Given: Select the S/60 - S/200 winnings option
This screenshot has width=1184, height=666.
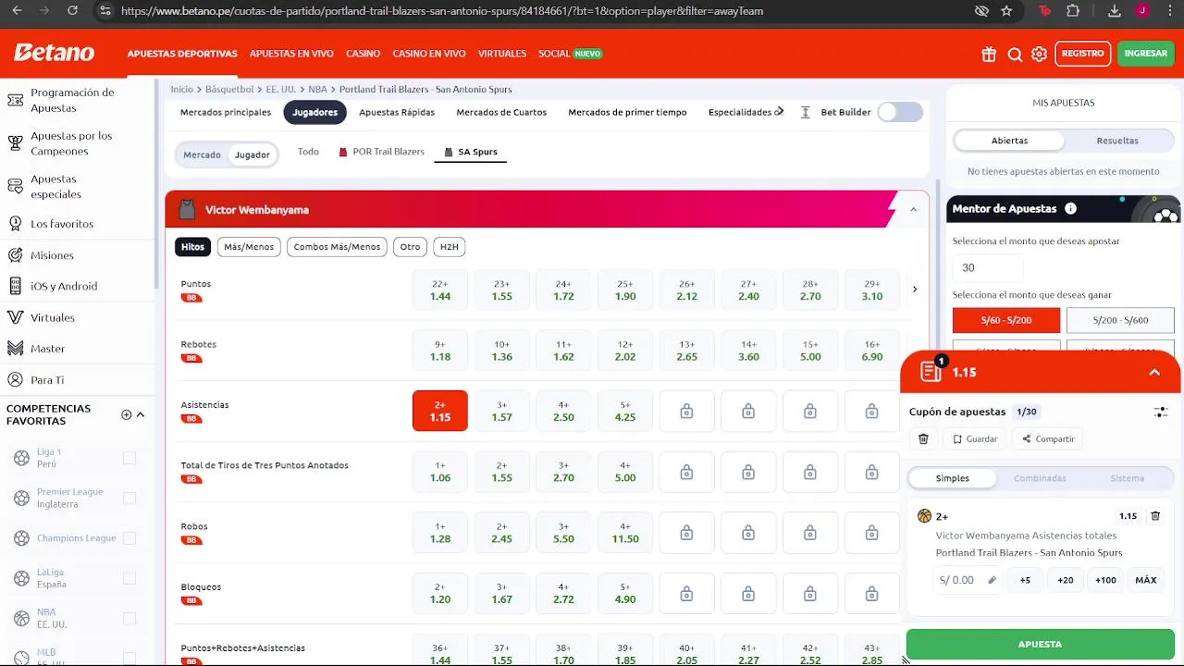Looking at the screenshot, I should pyautogui.click(x=1006, y=320).
